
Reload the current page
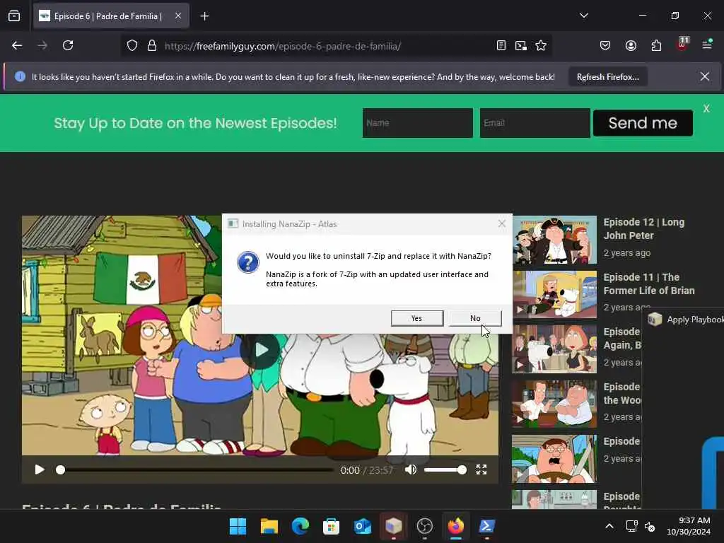(x=68, y=46)
